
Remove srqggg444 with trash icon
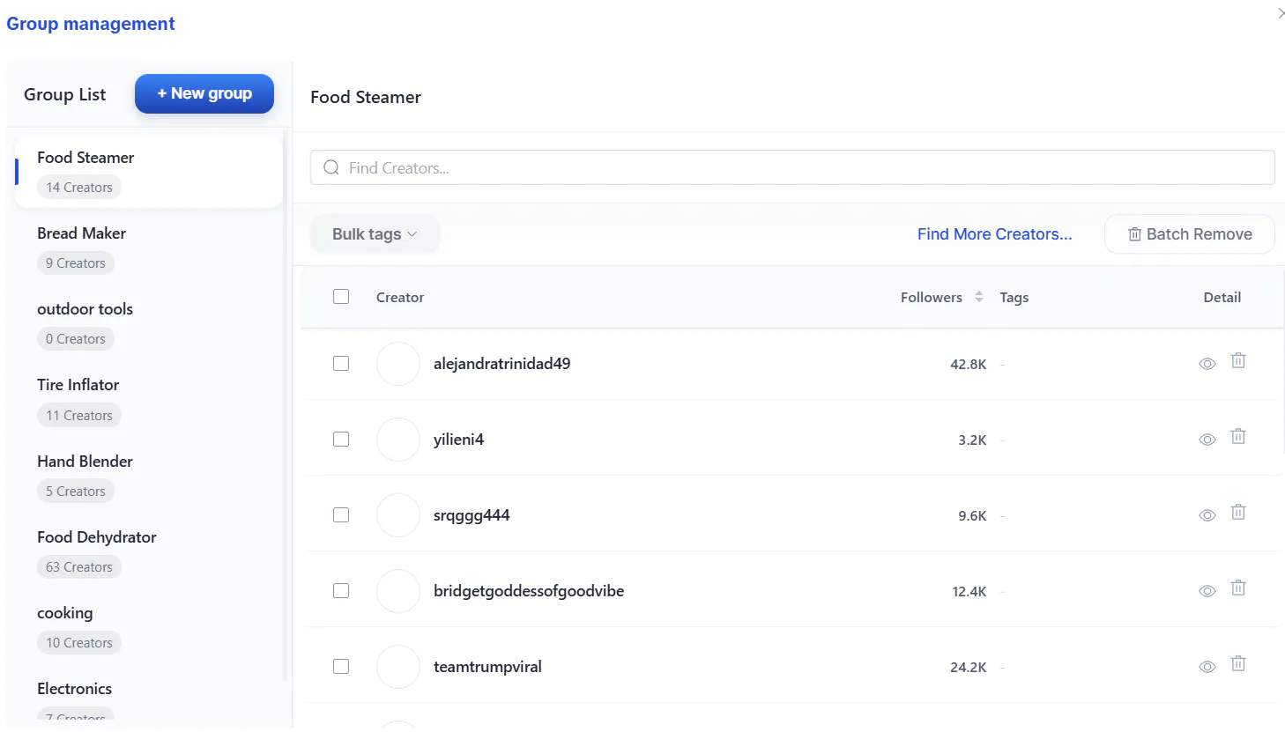(1238, 512)
